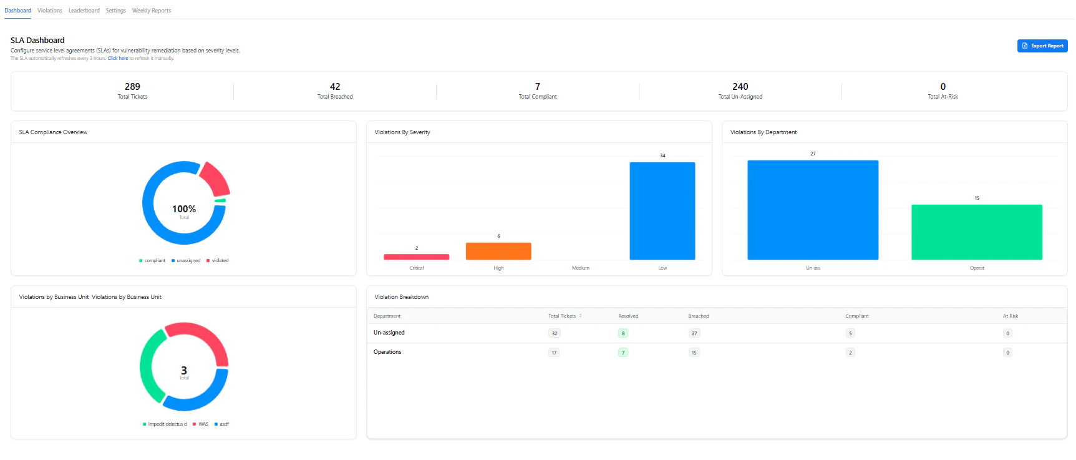The image size is (1076, 460).
Task: Click the Medium label on severity axis
Action: [x=581, y=268]
